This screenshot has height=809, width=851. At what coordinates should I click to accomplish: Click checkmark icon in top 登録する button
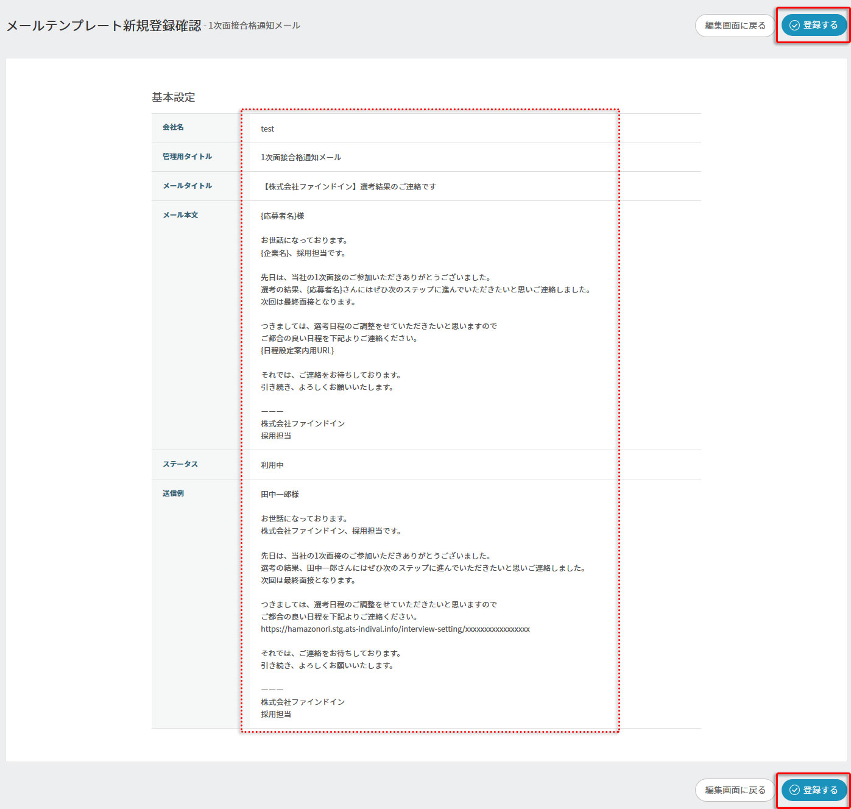[794, 26]
